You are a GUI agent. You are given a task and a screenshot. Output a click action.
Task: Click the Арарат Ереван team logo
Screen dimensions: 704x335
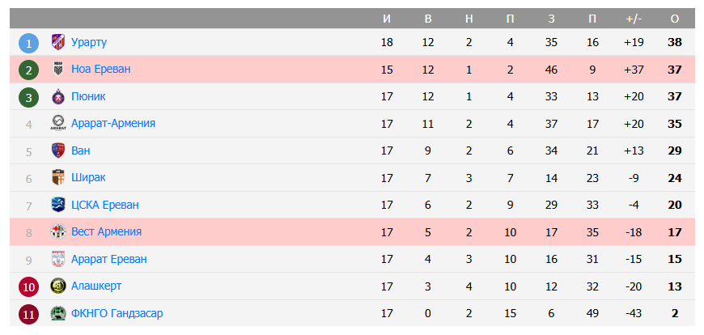coord(57,259)
